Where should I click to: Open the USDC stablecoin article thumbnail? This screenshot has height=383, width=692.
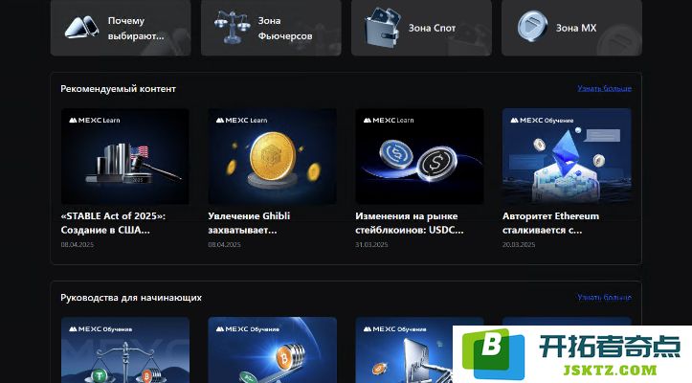(419, 156)
